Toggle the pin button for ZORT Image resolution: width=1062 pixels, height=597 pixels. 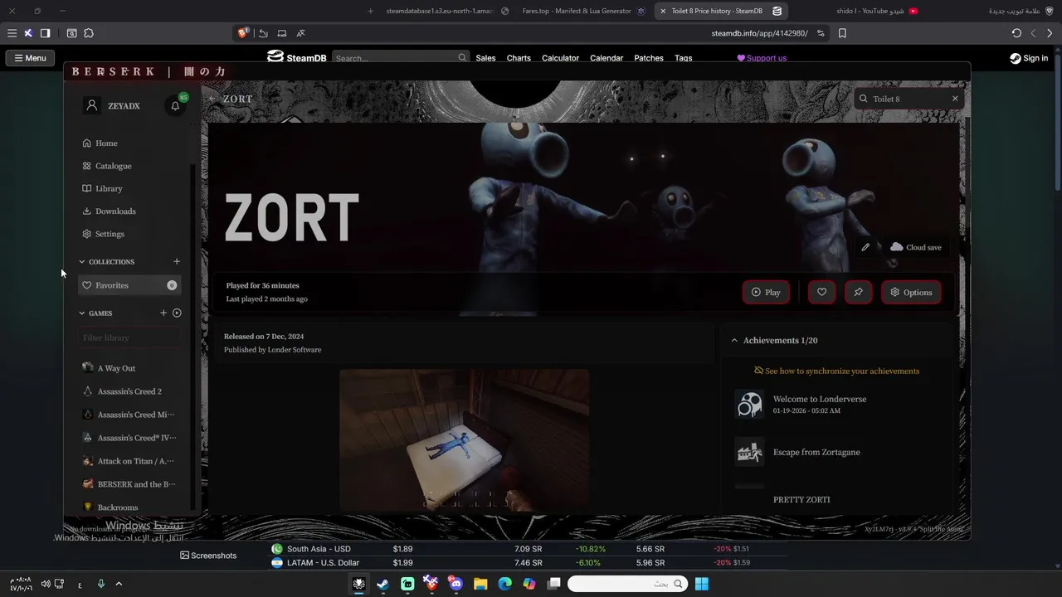point(858,292)
